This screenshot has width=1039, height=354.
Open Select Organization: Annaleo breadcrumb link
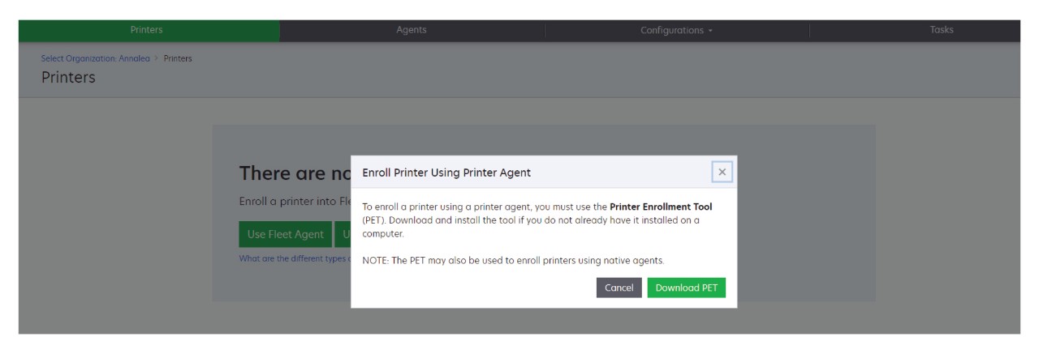coord(95,58)
